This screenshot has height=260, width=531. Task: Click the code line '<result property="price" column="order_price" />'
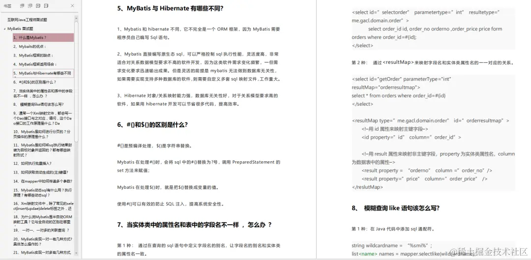point(424,178)
